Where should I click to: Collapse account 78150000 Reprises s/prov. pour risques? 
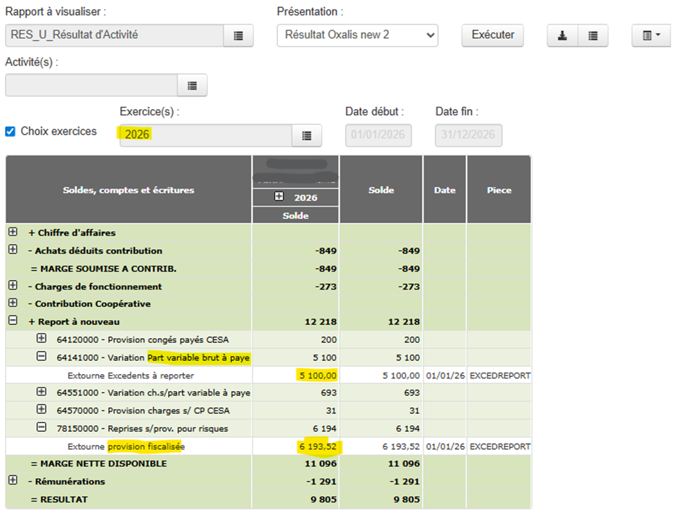(x=41, y=428)
